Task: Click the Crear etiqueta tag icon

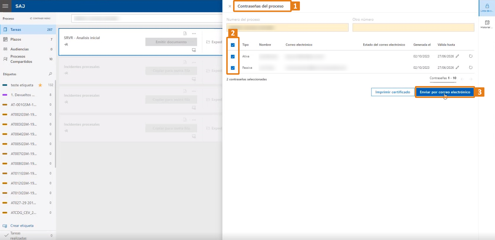Action: tap(5, 226)
